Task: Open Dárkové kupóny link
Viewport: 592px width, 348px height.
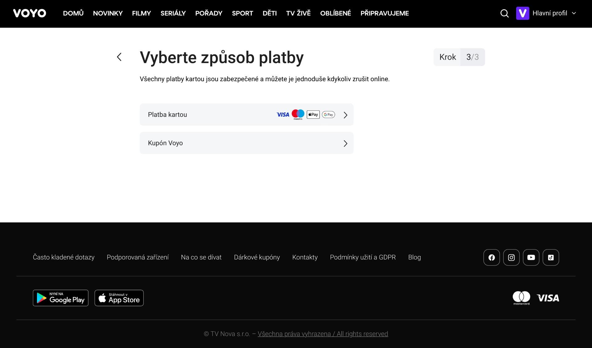Action: [257, 257]
